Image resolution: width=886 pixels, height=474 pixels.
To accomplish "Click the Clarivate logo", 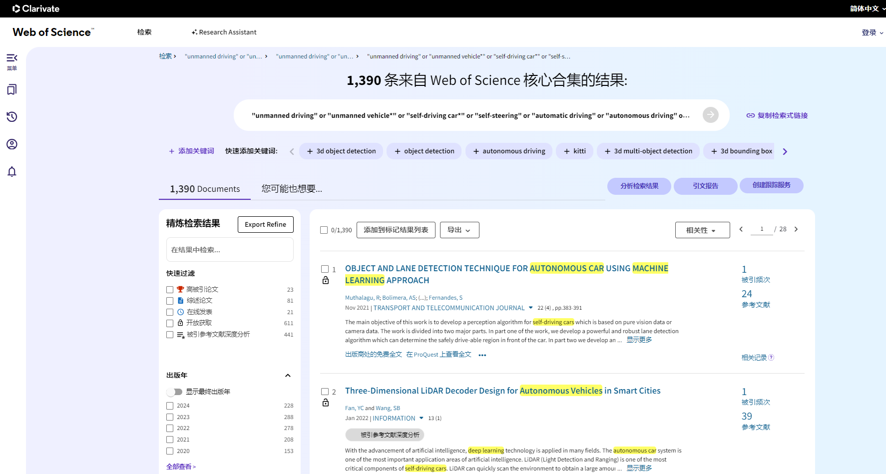I will tap(36, 8).
